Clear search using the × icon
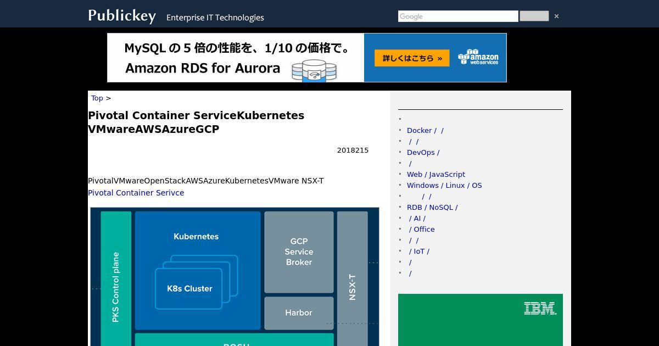Viewport: 659px width, 346px height. click(556, 16)
